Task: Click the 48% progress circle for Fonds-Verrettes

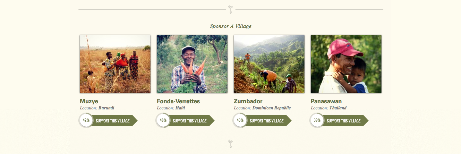Action: click(x=163, y=120)
